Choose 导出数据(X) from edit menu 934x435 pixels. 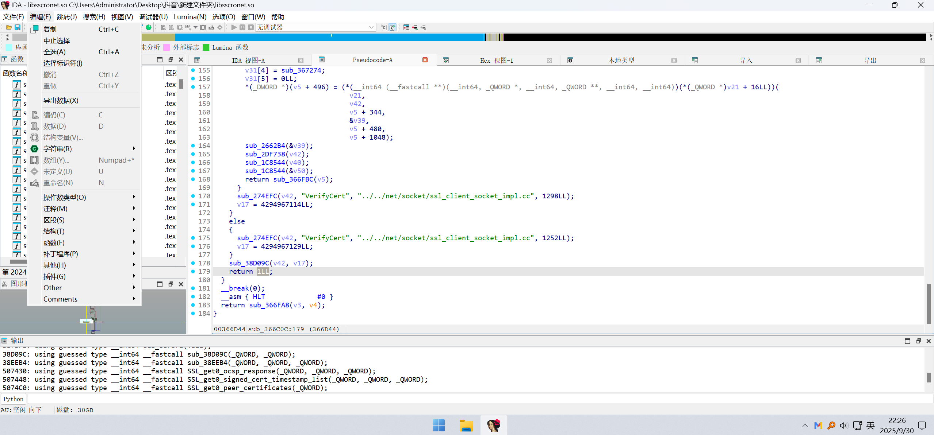click(x=61, y=100)
